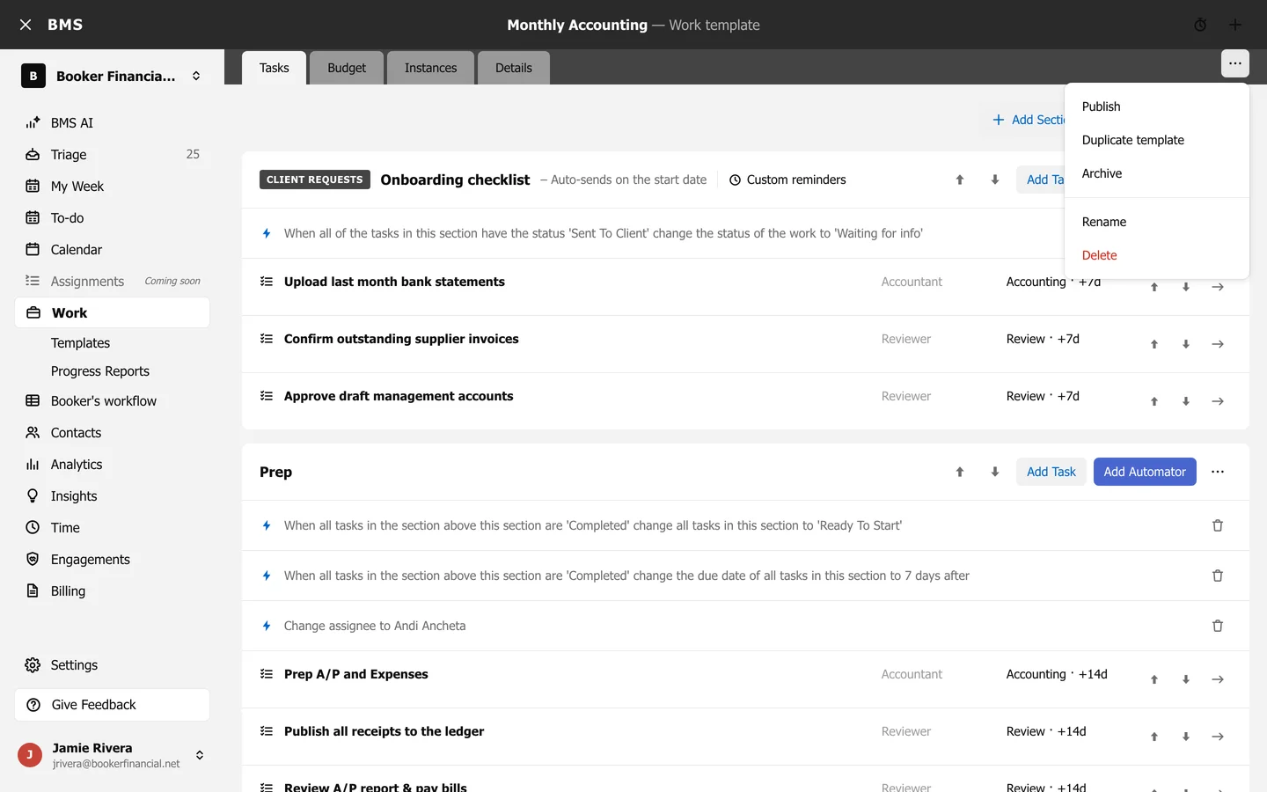Open Progress Reports under Work
Image resolution: width=1267 pixels, height=792 pixels.
100,371
